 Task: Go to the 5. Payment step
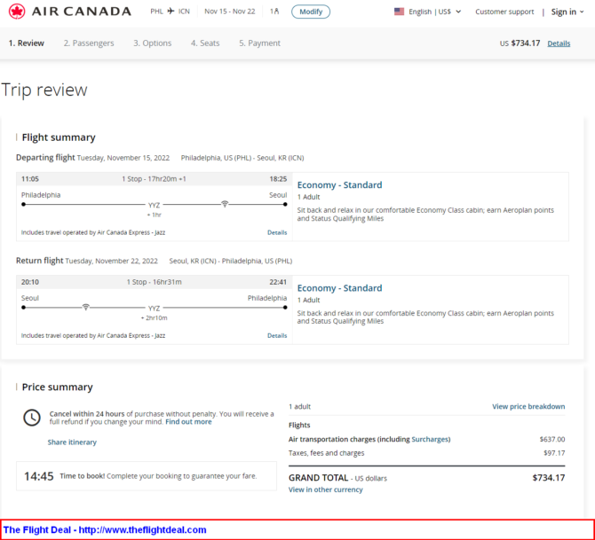point(259,43)
